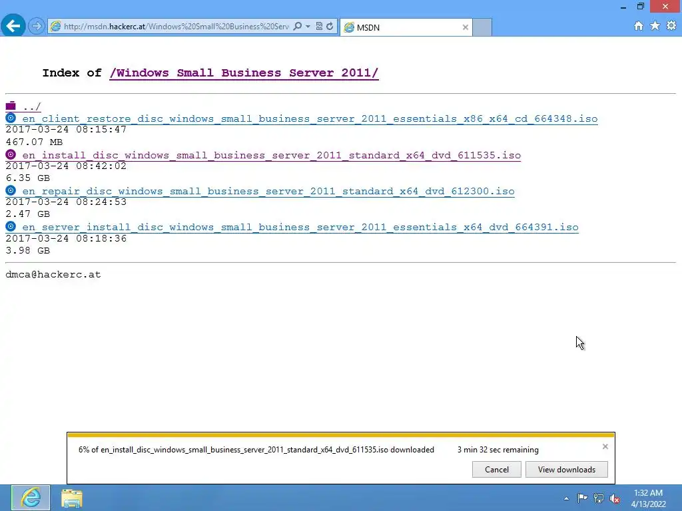Open a new blank tab
Screen dimensions: 682x511
[482, 27]
